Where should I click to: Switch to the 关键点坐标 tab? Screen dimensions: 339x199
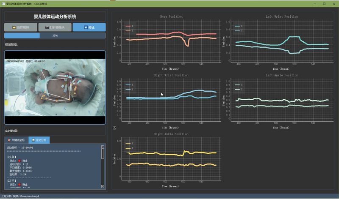pyautogui.click(x=17, y=140)
